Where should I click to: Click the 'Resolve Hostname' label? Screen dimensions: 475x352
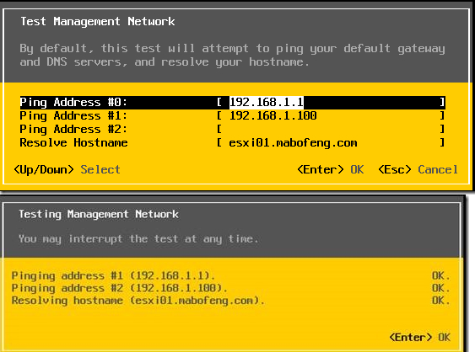pos(73,142)
